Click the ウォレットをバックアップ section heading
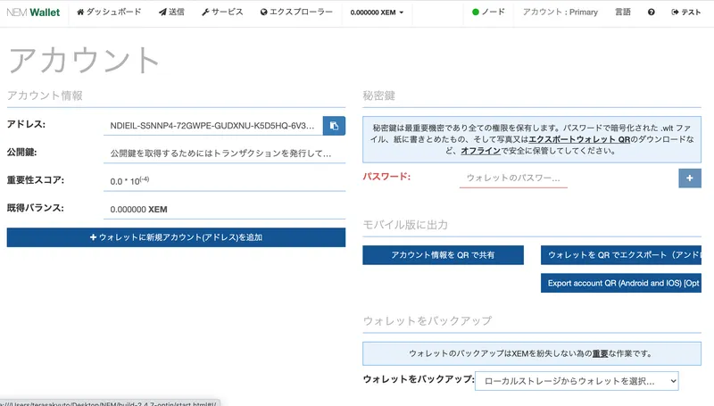This screenshot has height=406, width=714. pyautogui.click(x=428, y=321)
